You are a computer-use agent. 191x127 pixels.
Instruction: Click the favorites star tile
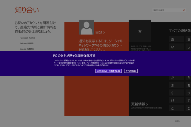(x=140, y=31)
